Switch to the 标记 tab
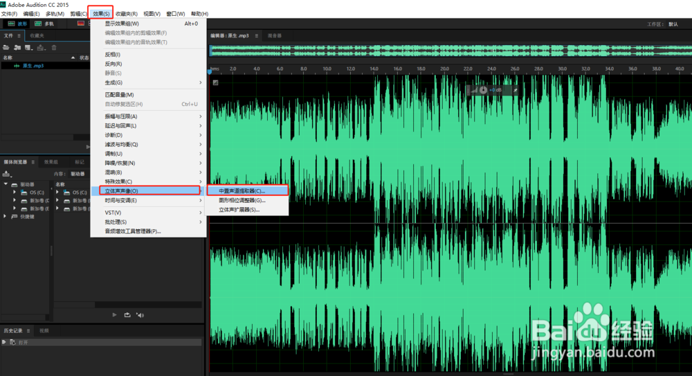 pos(80,162)
